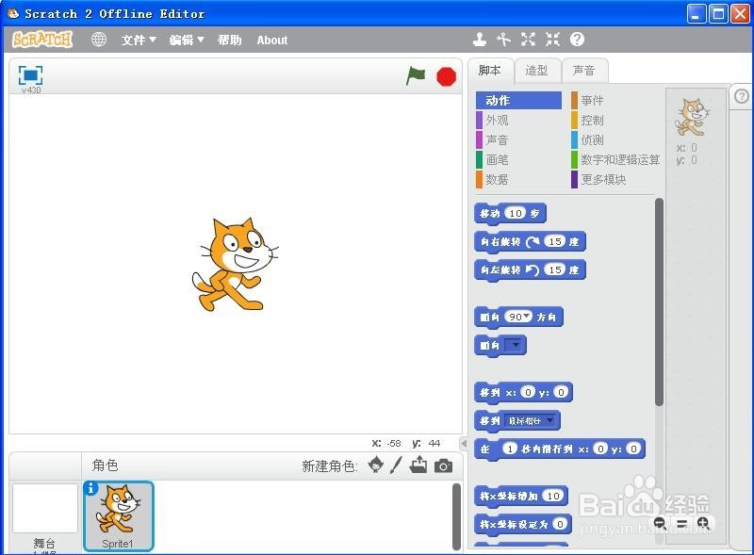The image size is (754, 555).
Task: Upload sprite from file icon
Action: pyautogui.click(x=418, y=465)
